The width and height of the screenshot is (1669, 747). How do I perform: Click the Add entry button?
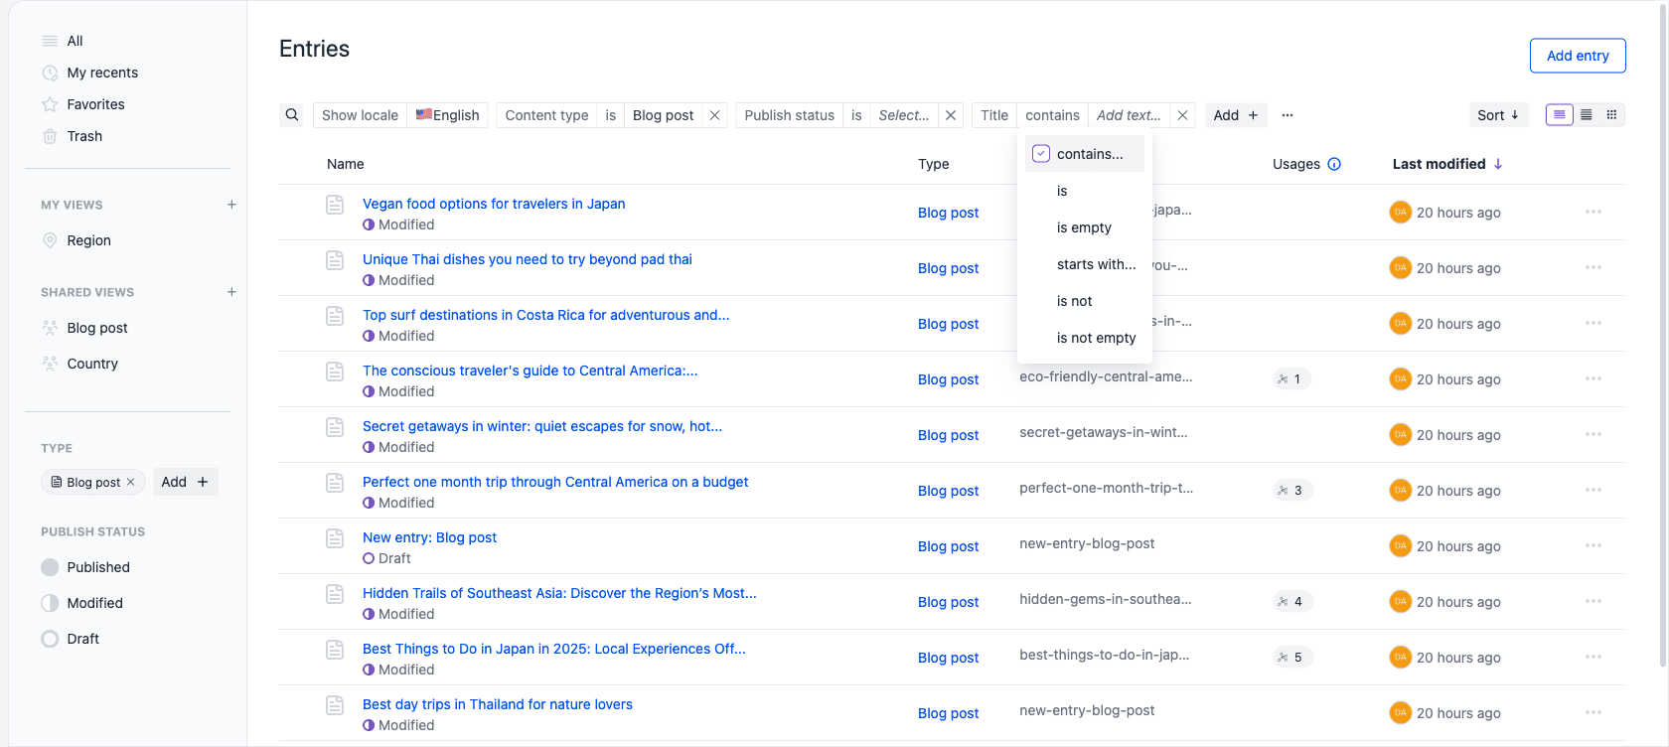click(1578, 56)
